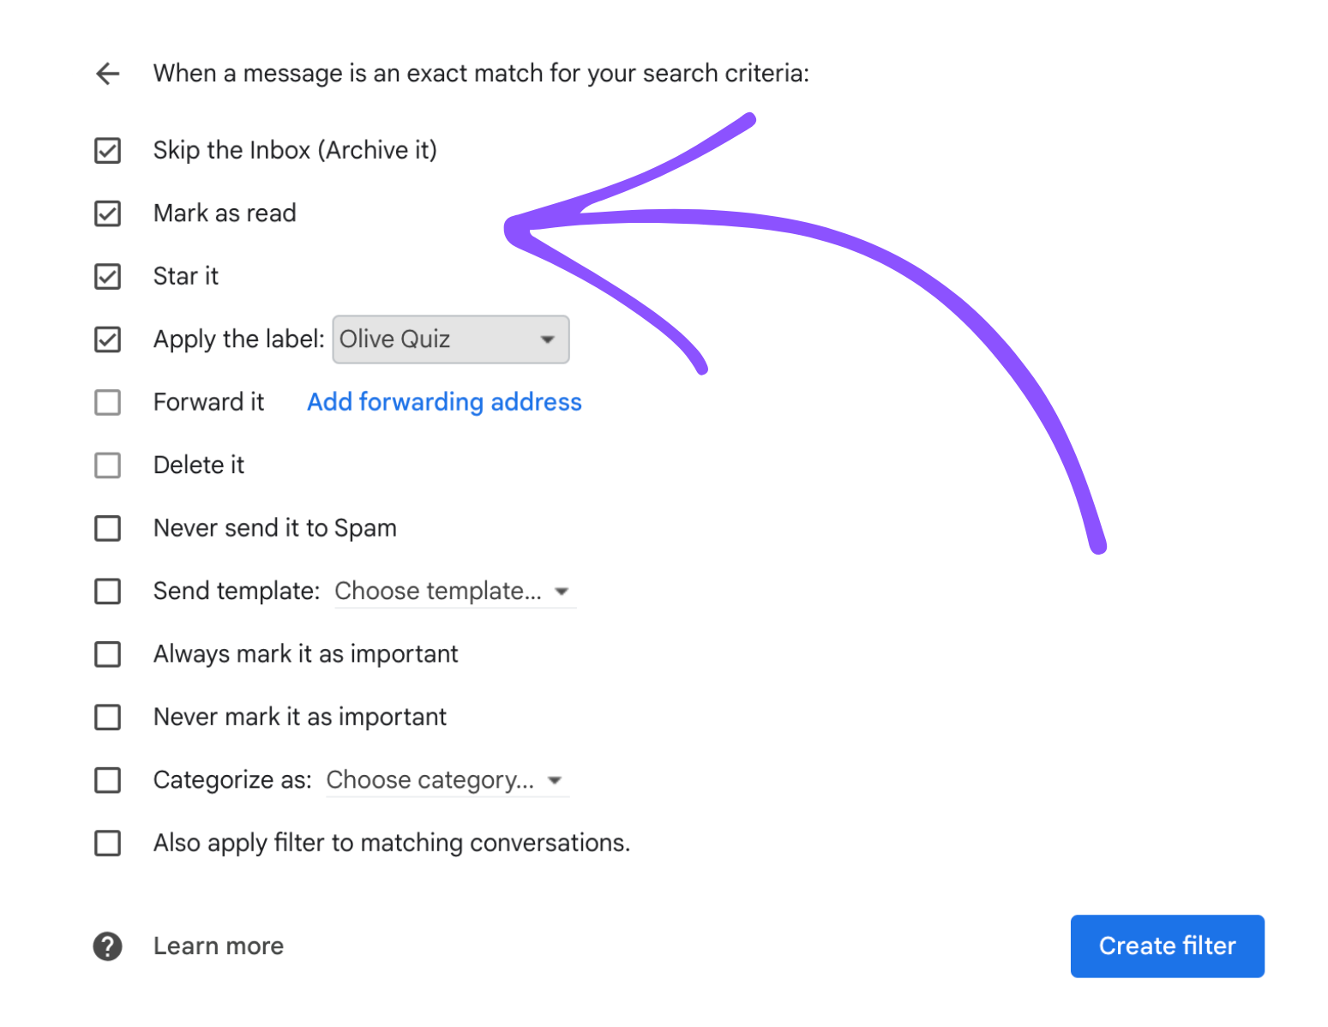This screenshot has width=1328, height=1027.
Task: Open the Choose template dropdown
Action: 454,591
